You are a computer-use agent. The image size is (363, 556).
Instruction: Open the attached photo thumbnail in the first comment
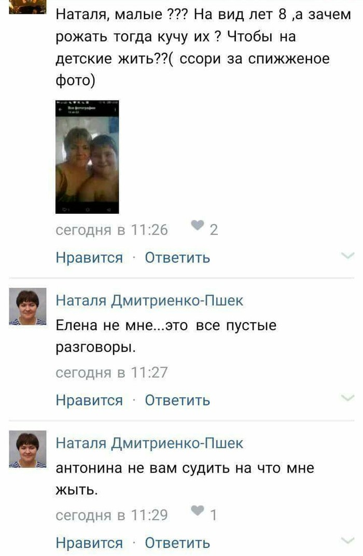(x=87, y=157)
